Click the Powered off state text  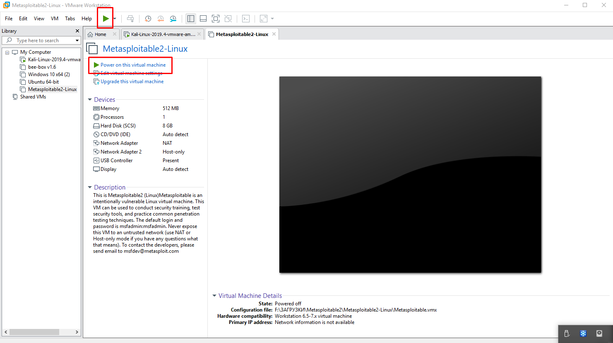point(288,304)
